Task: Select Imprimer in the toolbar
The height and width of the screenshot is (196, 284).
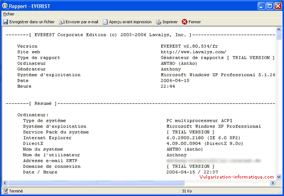Action: (x=170, y=22)
